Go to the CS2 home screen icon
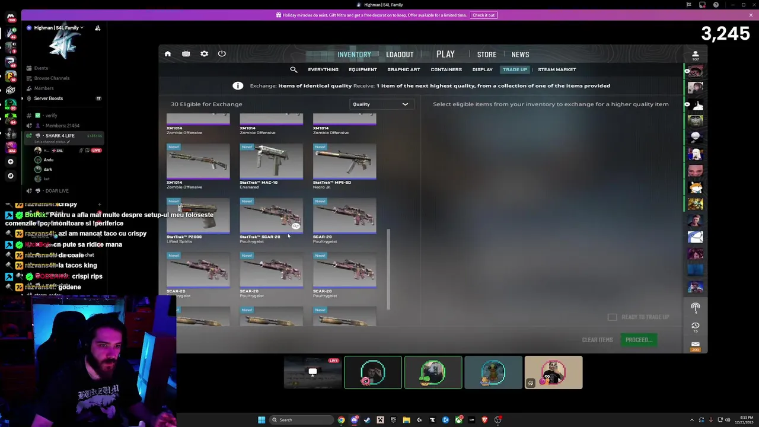This screenshot has width=759, height=427. click(168, 54)
